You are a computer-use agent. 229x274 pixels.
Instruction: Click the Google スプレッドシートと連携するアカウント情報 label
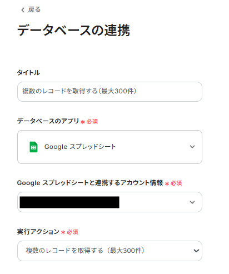tap(90, 183)
